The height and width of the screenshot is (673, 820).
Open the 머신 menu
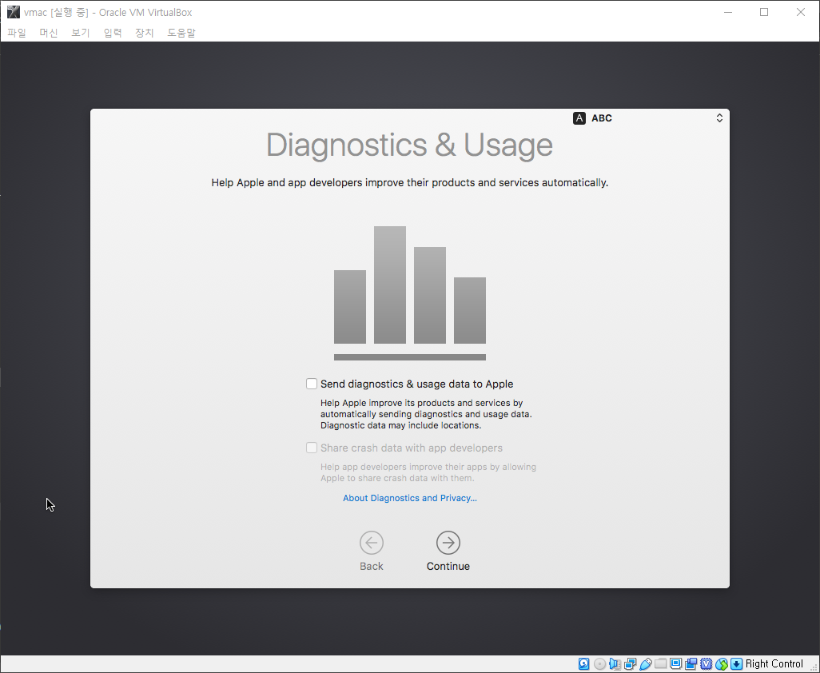(x=49, y=33)
